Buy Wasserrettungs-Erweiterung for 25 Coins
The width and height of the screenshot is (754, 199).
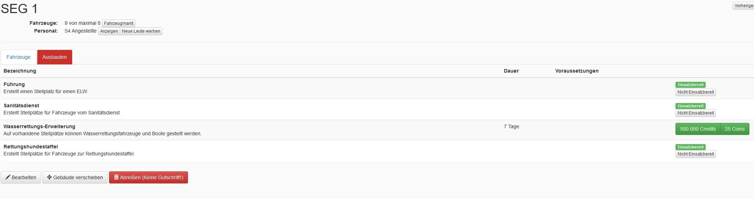[734, 129]
